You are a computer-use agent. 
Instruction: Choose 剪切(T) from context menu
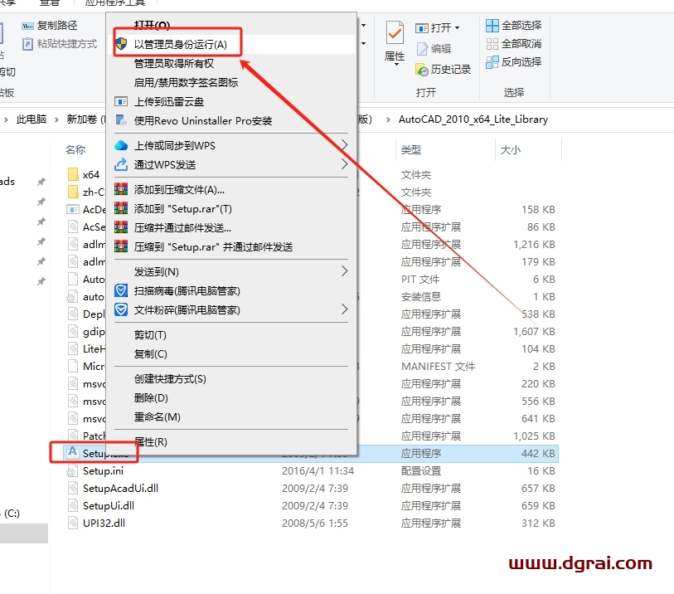pos(150,335)
